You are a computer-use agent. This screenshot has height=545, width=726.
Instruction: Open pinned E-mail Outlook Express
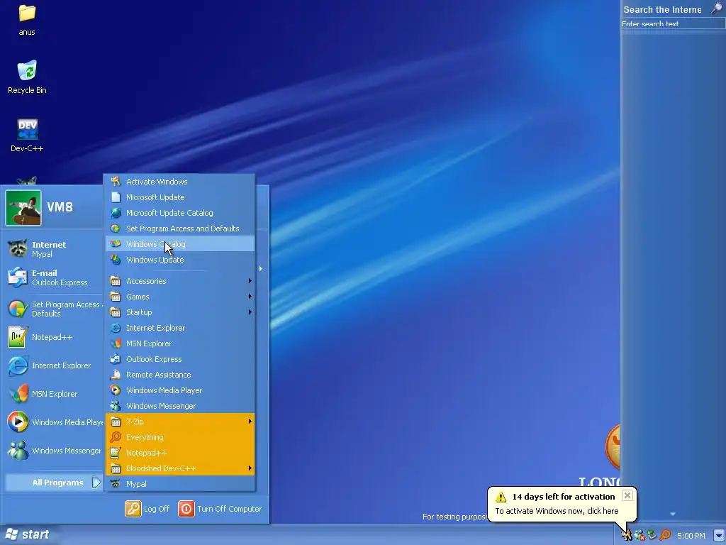point(52,277)
